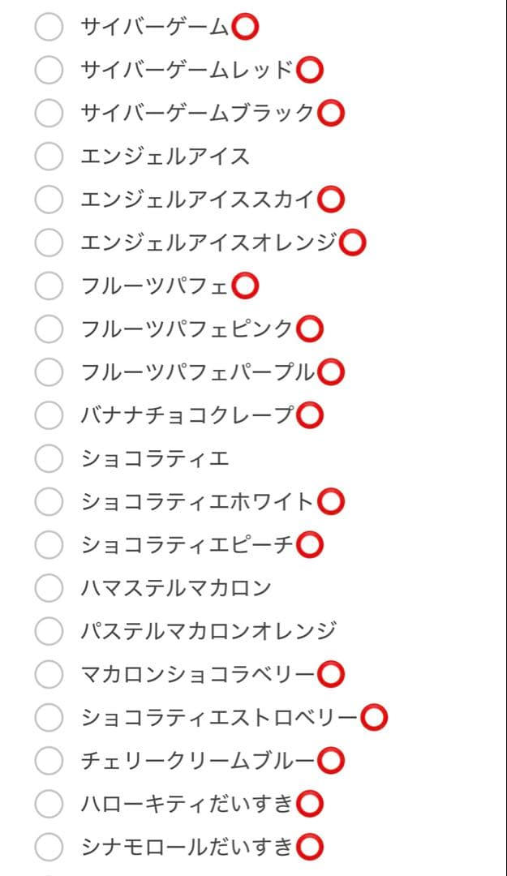Choose the ハローキティだいすき option
The width and height of the screenshot is (507, 876).
tap(49, 803)
